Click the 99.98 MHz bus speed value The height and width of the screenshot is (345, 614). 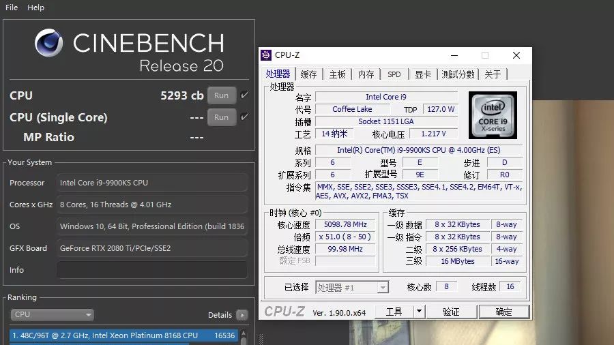[x=345, y=249]
